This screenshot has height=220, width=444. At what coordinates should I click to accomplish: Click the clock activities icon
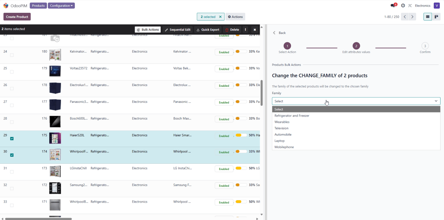(403, 6)
